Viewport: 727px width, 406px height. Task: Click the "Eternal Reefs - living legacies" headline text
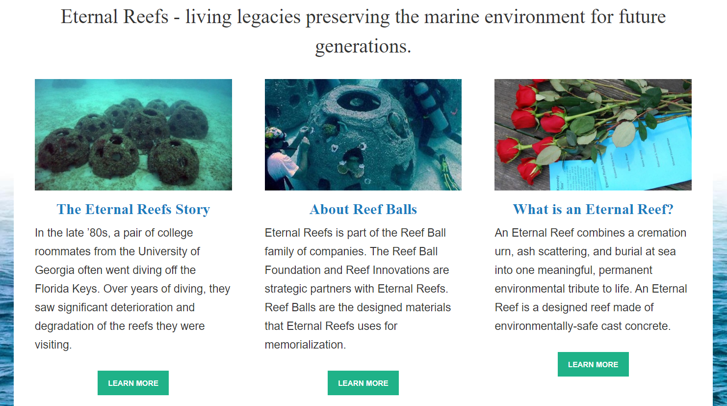pos(363,31)
